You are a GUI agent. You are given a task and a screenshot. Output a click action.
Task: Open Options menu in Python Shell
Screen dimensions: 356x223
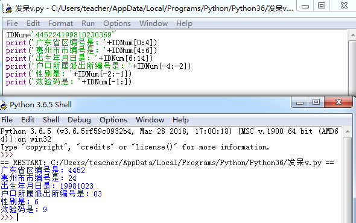[113, 120]
